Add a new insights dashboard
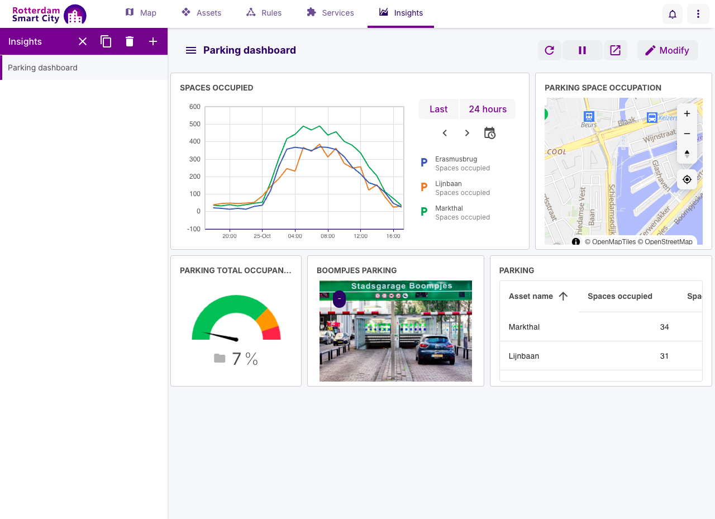The image size is (715, 519). pyautogui.click(x=153, y=41)
